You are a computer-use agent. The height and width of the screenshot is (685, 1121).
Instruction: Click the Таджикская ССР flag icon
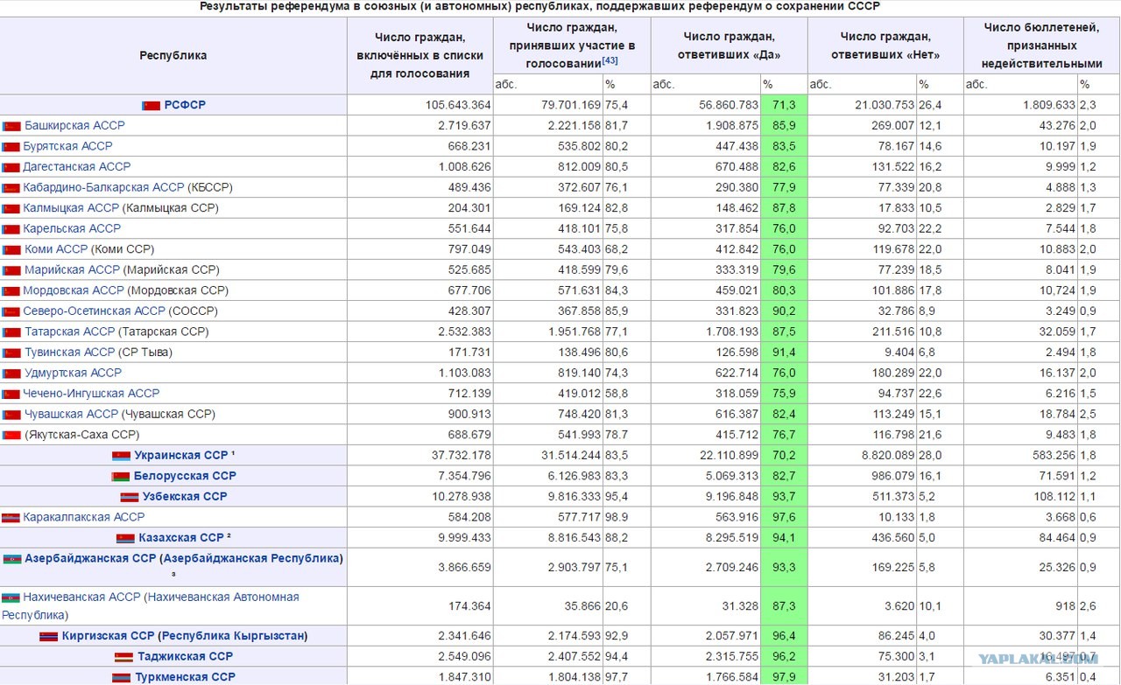pyautogui.click(x=123, y=657)
